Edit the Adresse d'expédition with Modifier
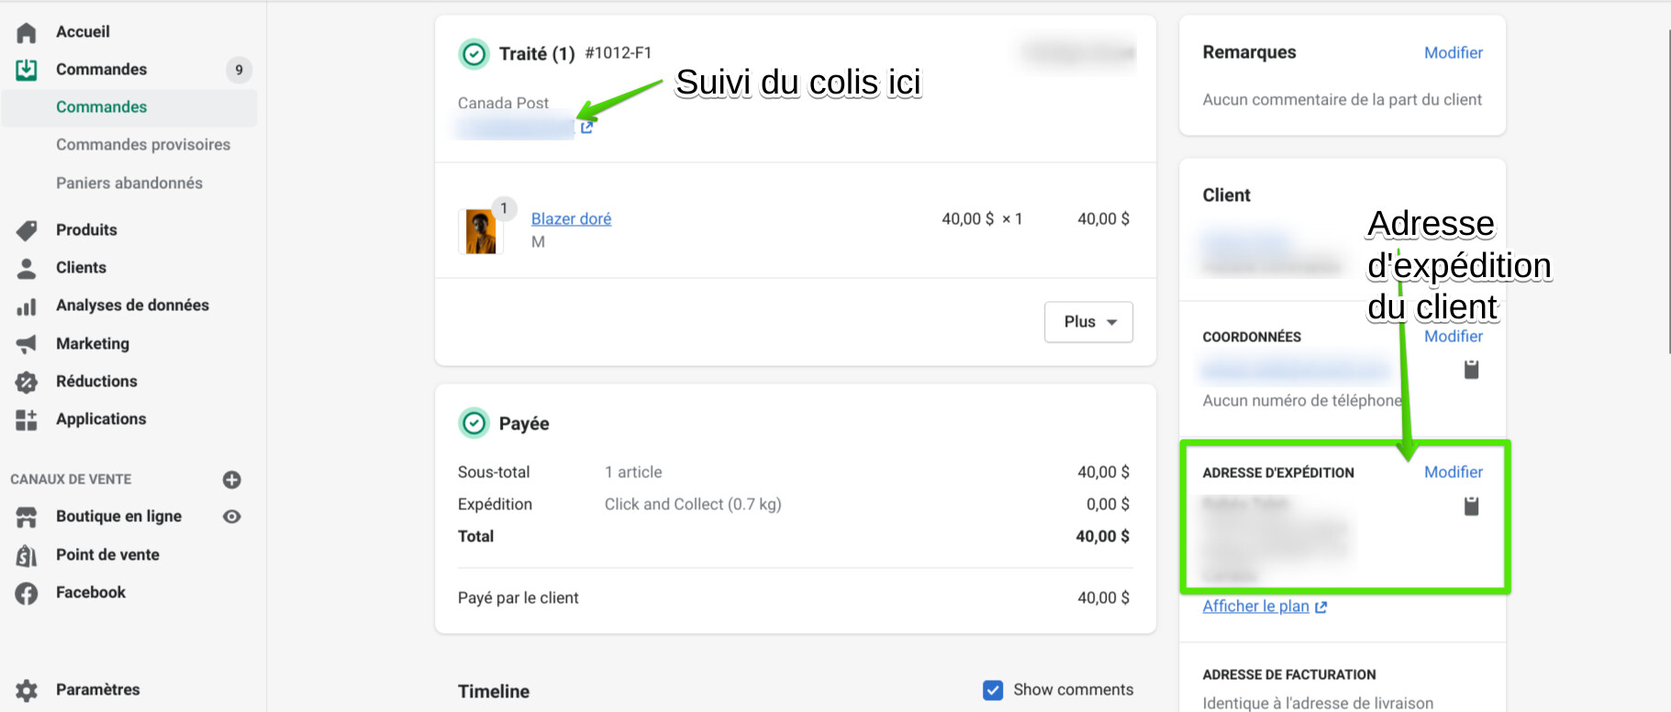 [1453, 473]
